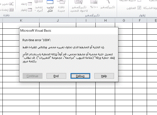Select column H header
The height and width of the screenshot is (115, 157).
pos(105,21)
